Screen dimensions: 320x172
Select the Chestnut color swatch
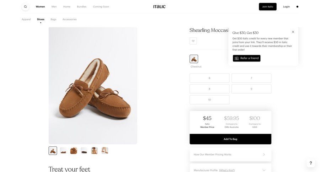pyautogui.click(x=194, y=59)
